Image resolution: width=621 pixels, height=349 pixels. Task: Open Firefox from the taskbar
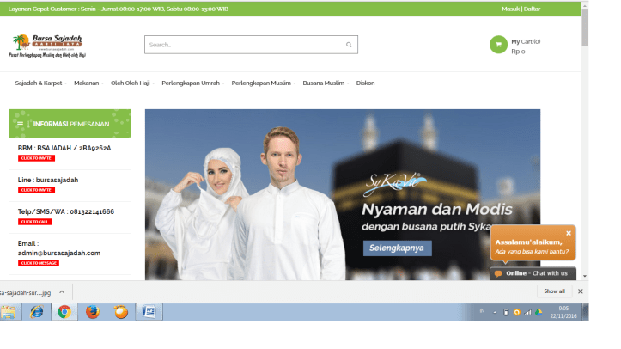(x=92, y=312)
